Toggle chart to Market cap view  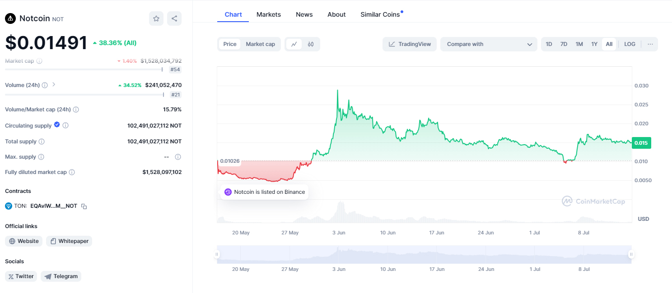[260, 44]
